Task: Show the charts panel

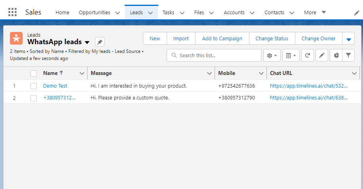Action: click(x=336, y=55)
